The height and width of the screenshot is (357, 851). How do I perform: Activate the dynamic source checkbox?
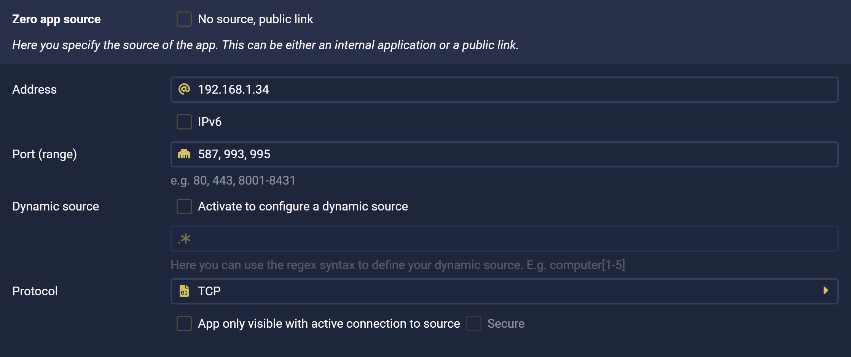coord(184,206)
